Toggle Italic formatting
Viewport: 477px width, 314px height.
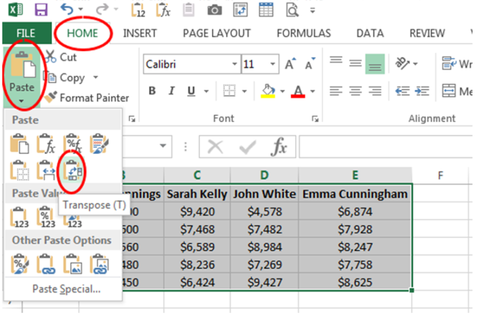171,91
